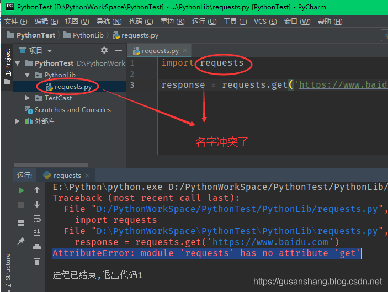
Task: Close the requests.py editor tab
Action: tap(185, 50)
